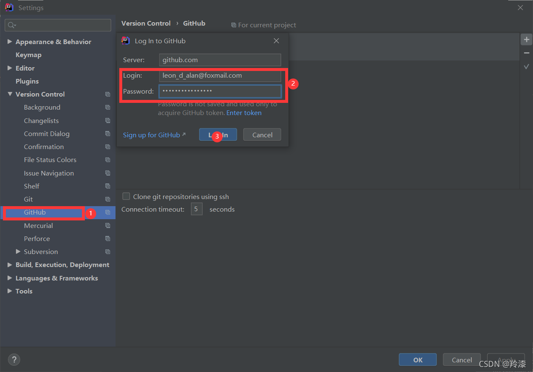Viewport: 533px width, 372px height.
Task: Click project-level icon beside Background
Action: pos(108,107)
